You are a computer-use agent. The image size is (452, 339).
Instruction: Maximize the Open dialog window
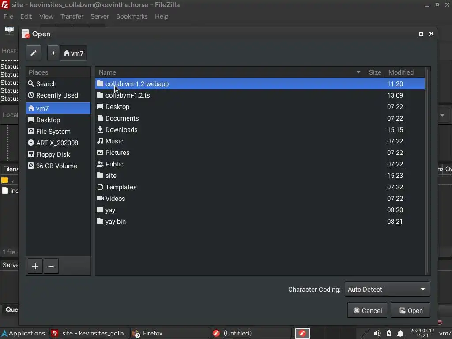[421, 34]
